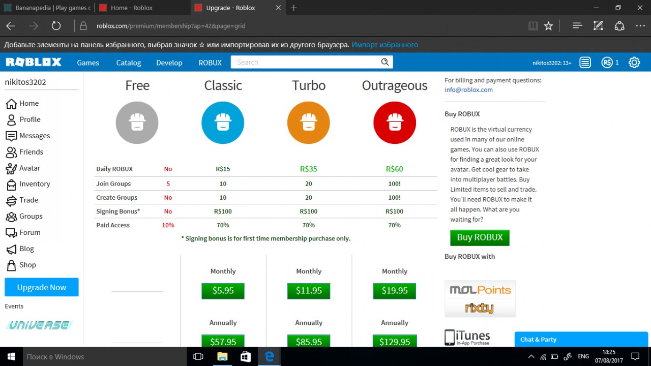Screen dimensions: 651x366
Task: Click the info@roblox.com email link
Action: coord(468,90)
